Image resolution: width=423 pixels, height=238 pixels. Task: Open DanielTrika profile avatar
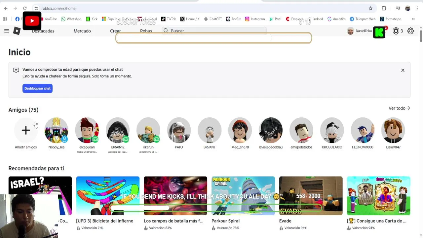(x=350, y=31)
